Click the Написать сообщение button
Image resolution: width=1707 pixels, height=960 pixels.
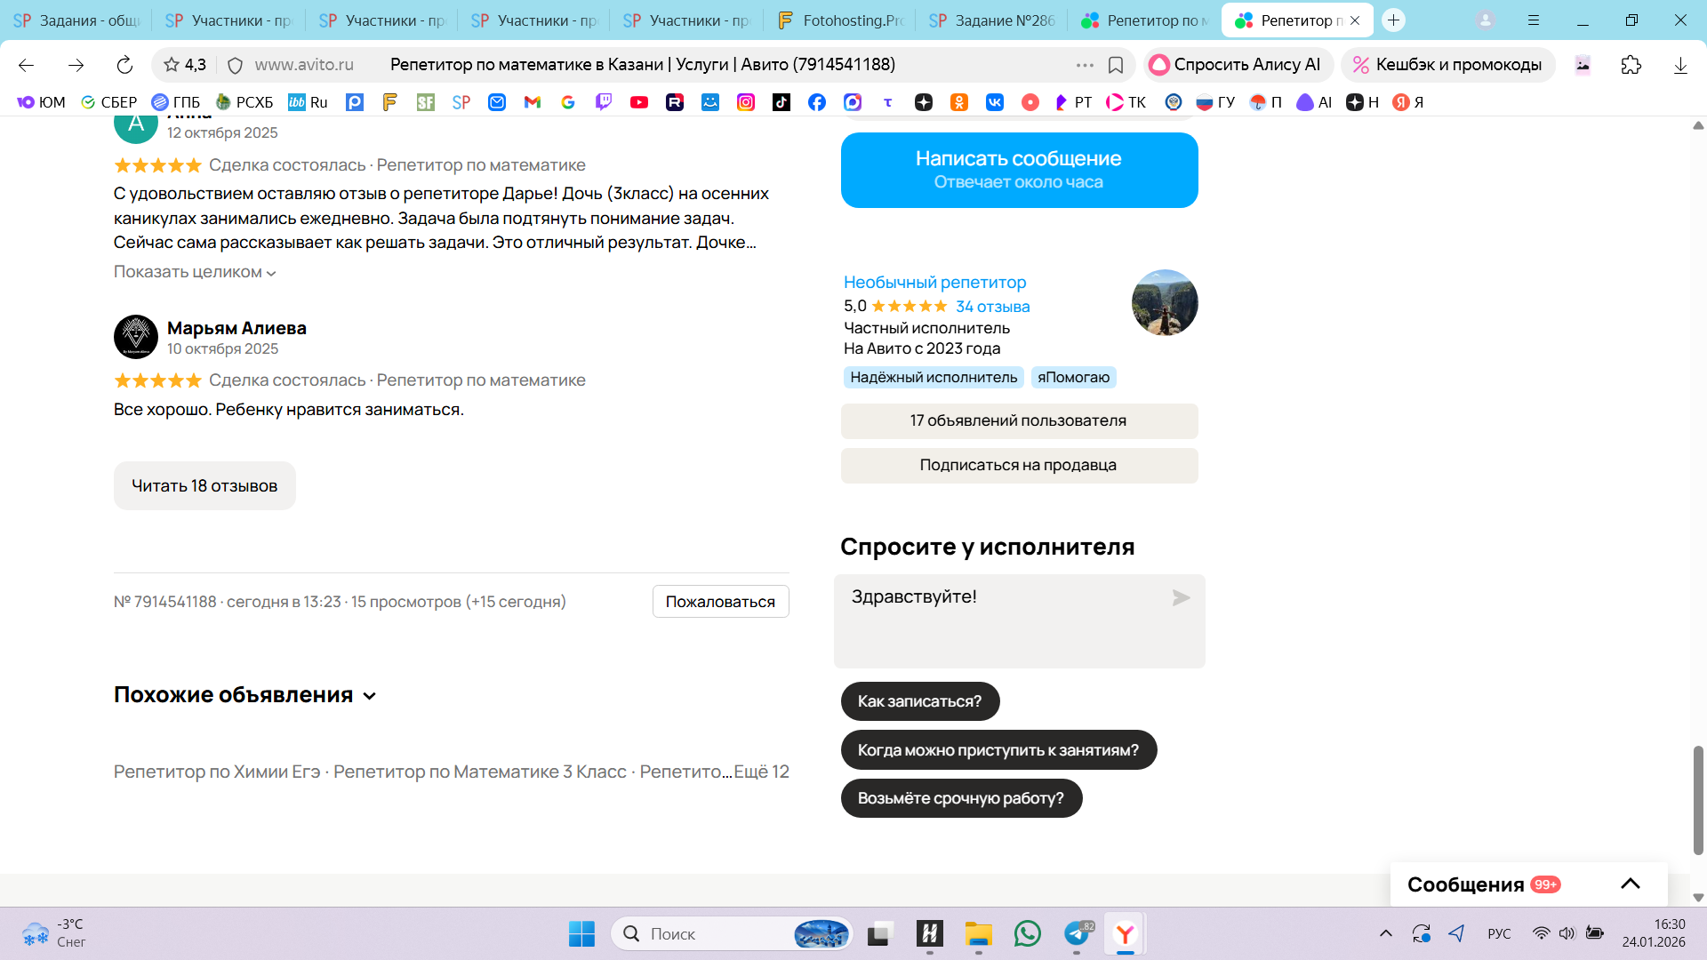(x=1019, y=170)
